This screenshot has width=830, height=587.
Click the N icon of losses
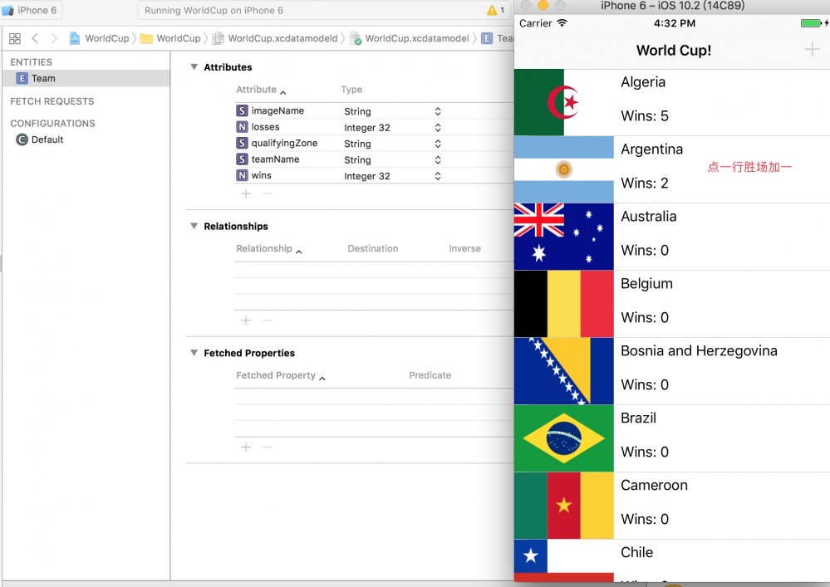click(242, 127)
